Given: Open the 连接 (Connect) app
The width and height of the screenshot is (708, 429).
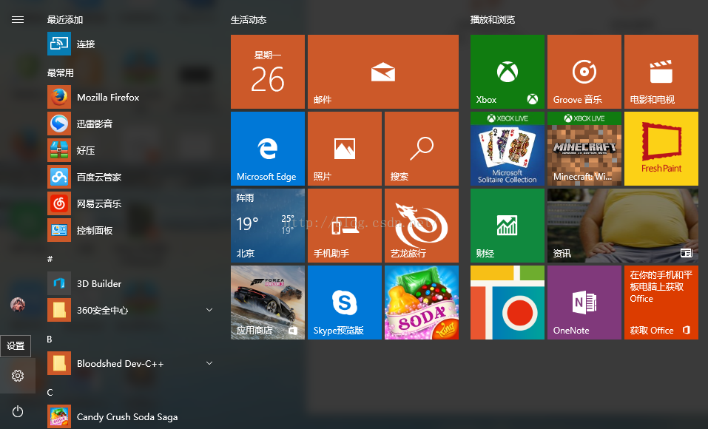Looking at the screenshot, I should tap(131, 44).
